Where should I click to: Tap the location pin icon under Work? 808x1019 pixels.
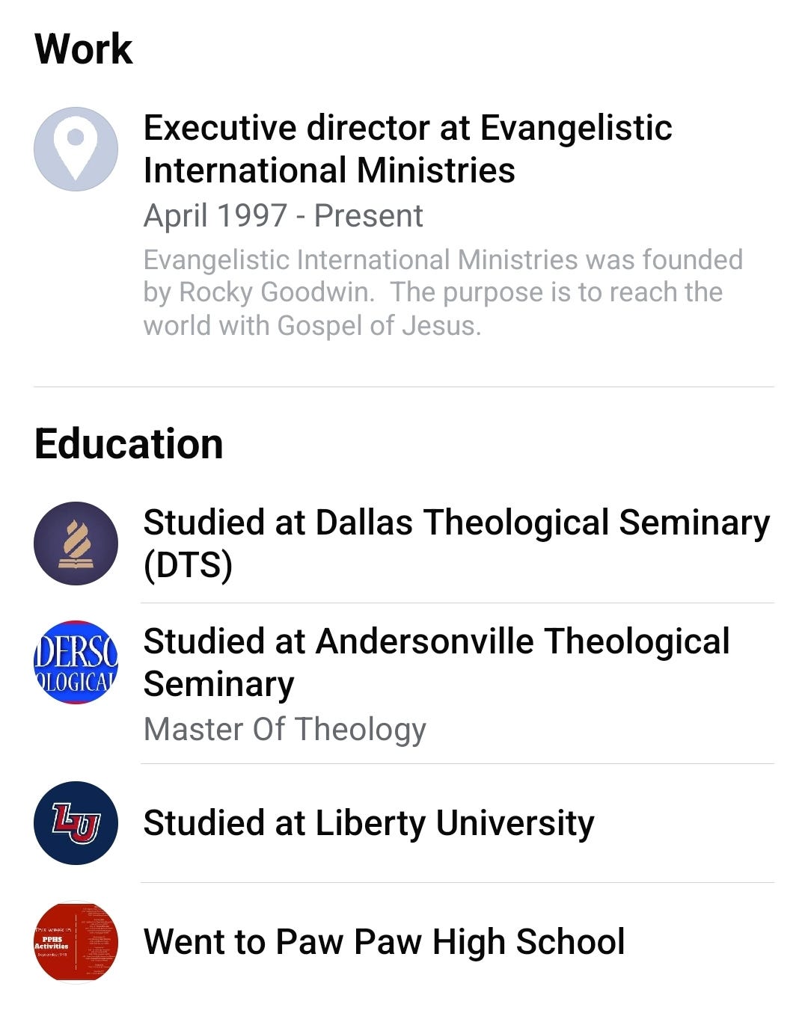76,149
